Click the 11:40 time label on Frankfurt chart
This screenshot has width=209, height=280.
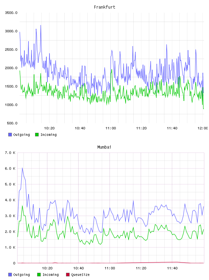[172, 128]
